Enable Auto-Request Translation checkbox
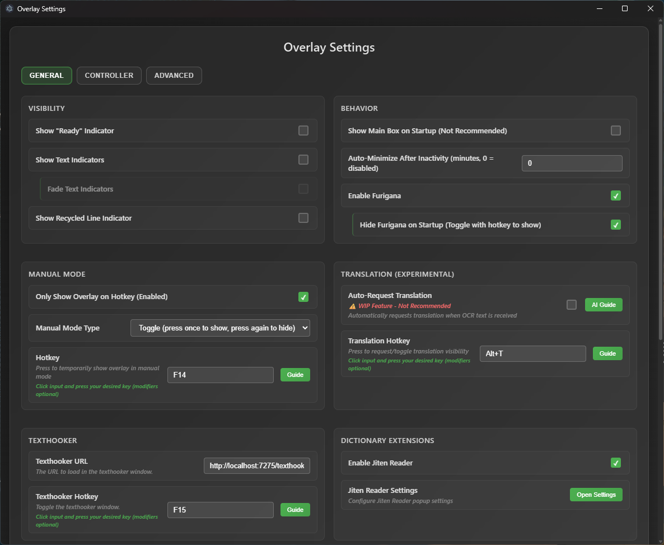 click(x=572, y=305)
